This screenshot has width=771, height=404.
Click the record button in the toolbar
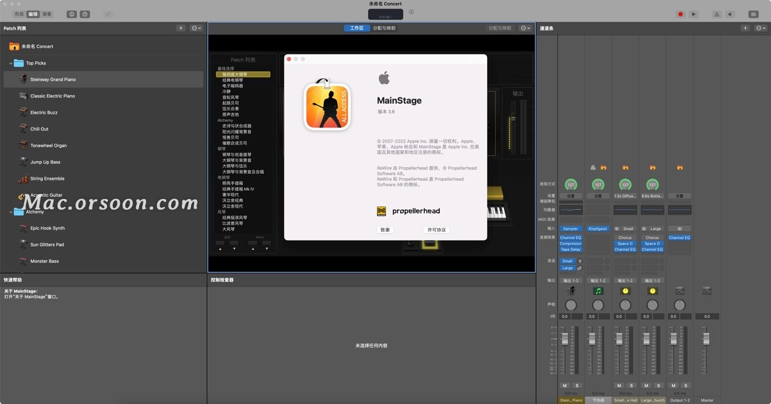point(681,14)
